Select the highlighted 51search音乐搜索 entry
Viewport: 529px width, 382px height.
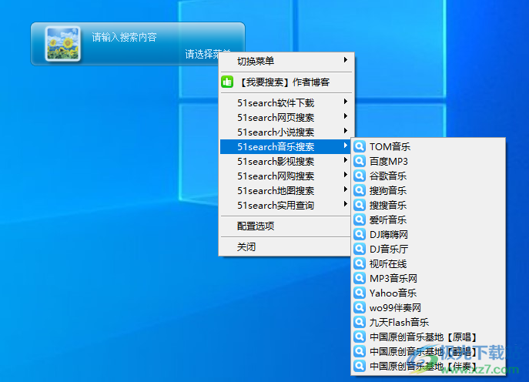click(x=286, y=147)
